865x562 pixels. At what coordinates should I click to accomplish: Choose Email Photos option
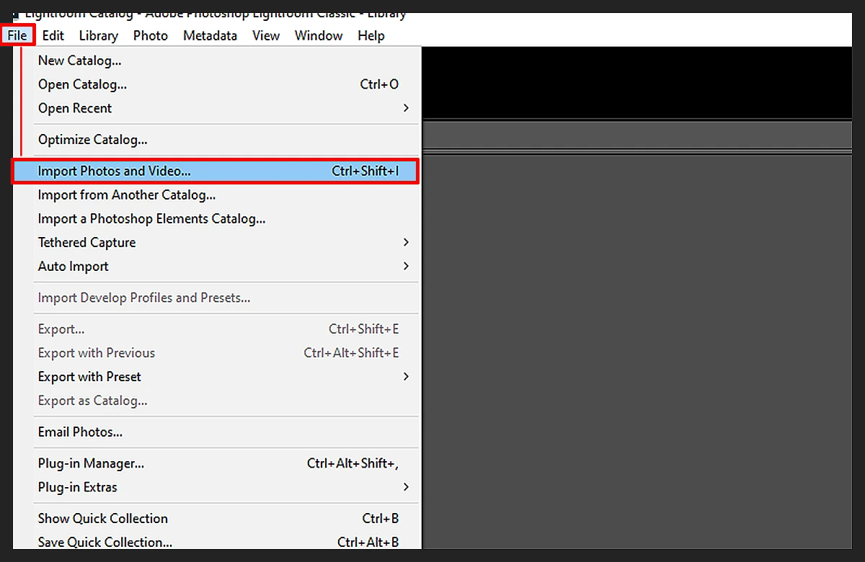pos(80,432)
